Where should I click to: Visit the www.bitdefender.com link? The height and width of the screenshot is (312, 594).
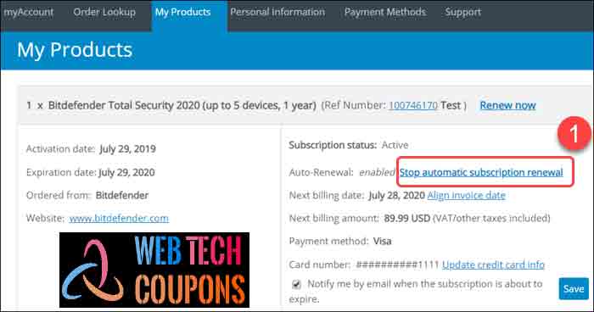[119, 219]
